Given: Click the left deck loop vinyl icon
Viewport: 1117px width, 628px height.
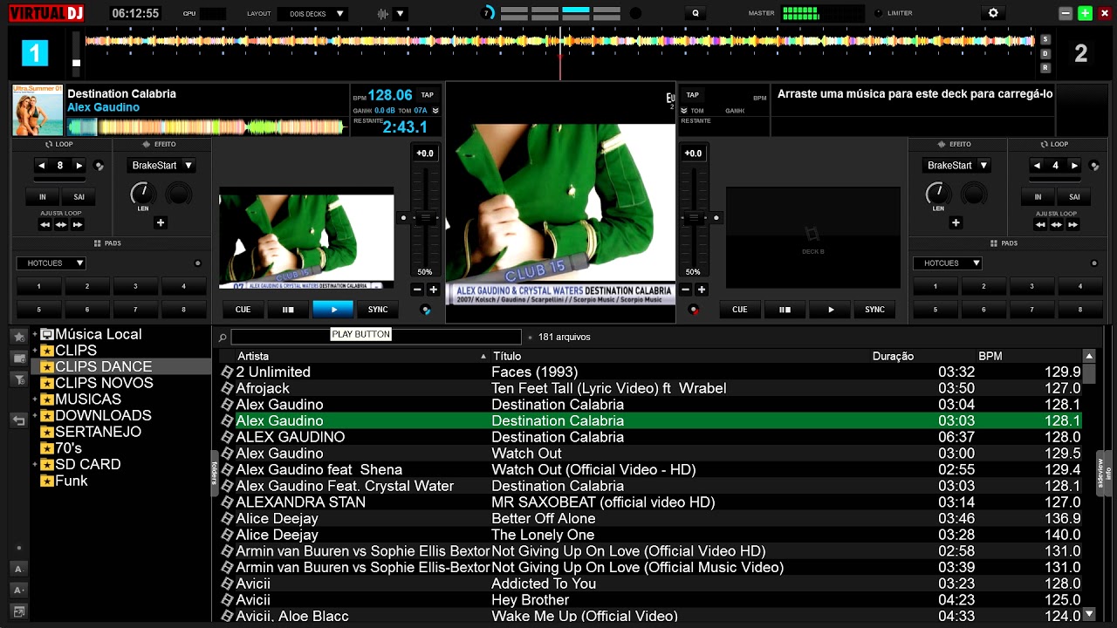Looking at the screenshot, I should tap(99, 166).
